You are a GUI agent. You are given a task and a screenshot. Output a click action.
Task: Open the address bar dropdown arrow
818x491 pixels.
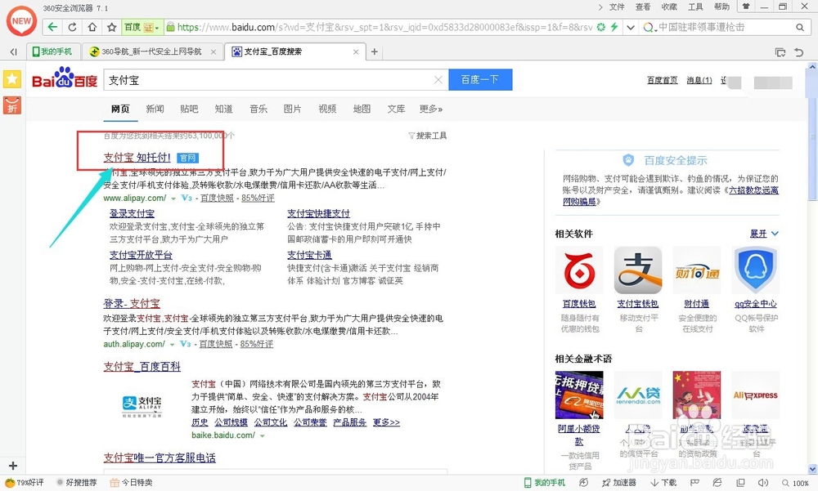coord(630,26)
